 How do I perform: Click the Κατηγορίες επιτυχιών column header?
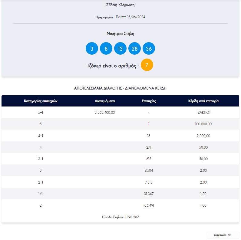[41, 101]
